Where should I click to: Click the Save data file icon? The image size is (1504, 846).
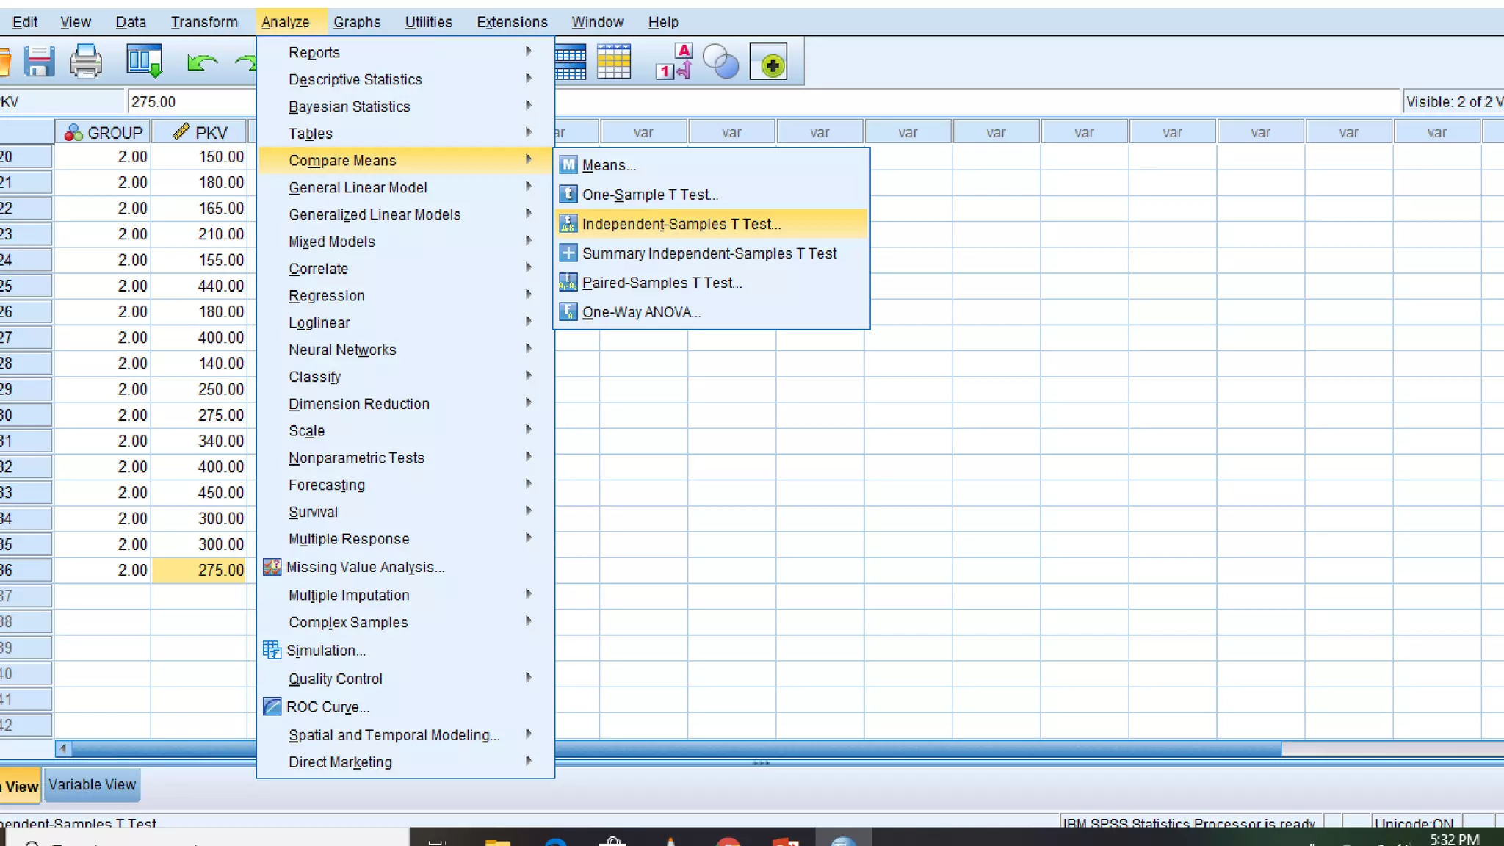click(x=39, y=62)
